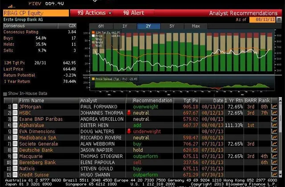Open document icon next to Mediobanca SpA

15,138
